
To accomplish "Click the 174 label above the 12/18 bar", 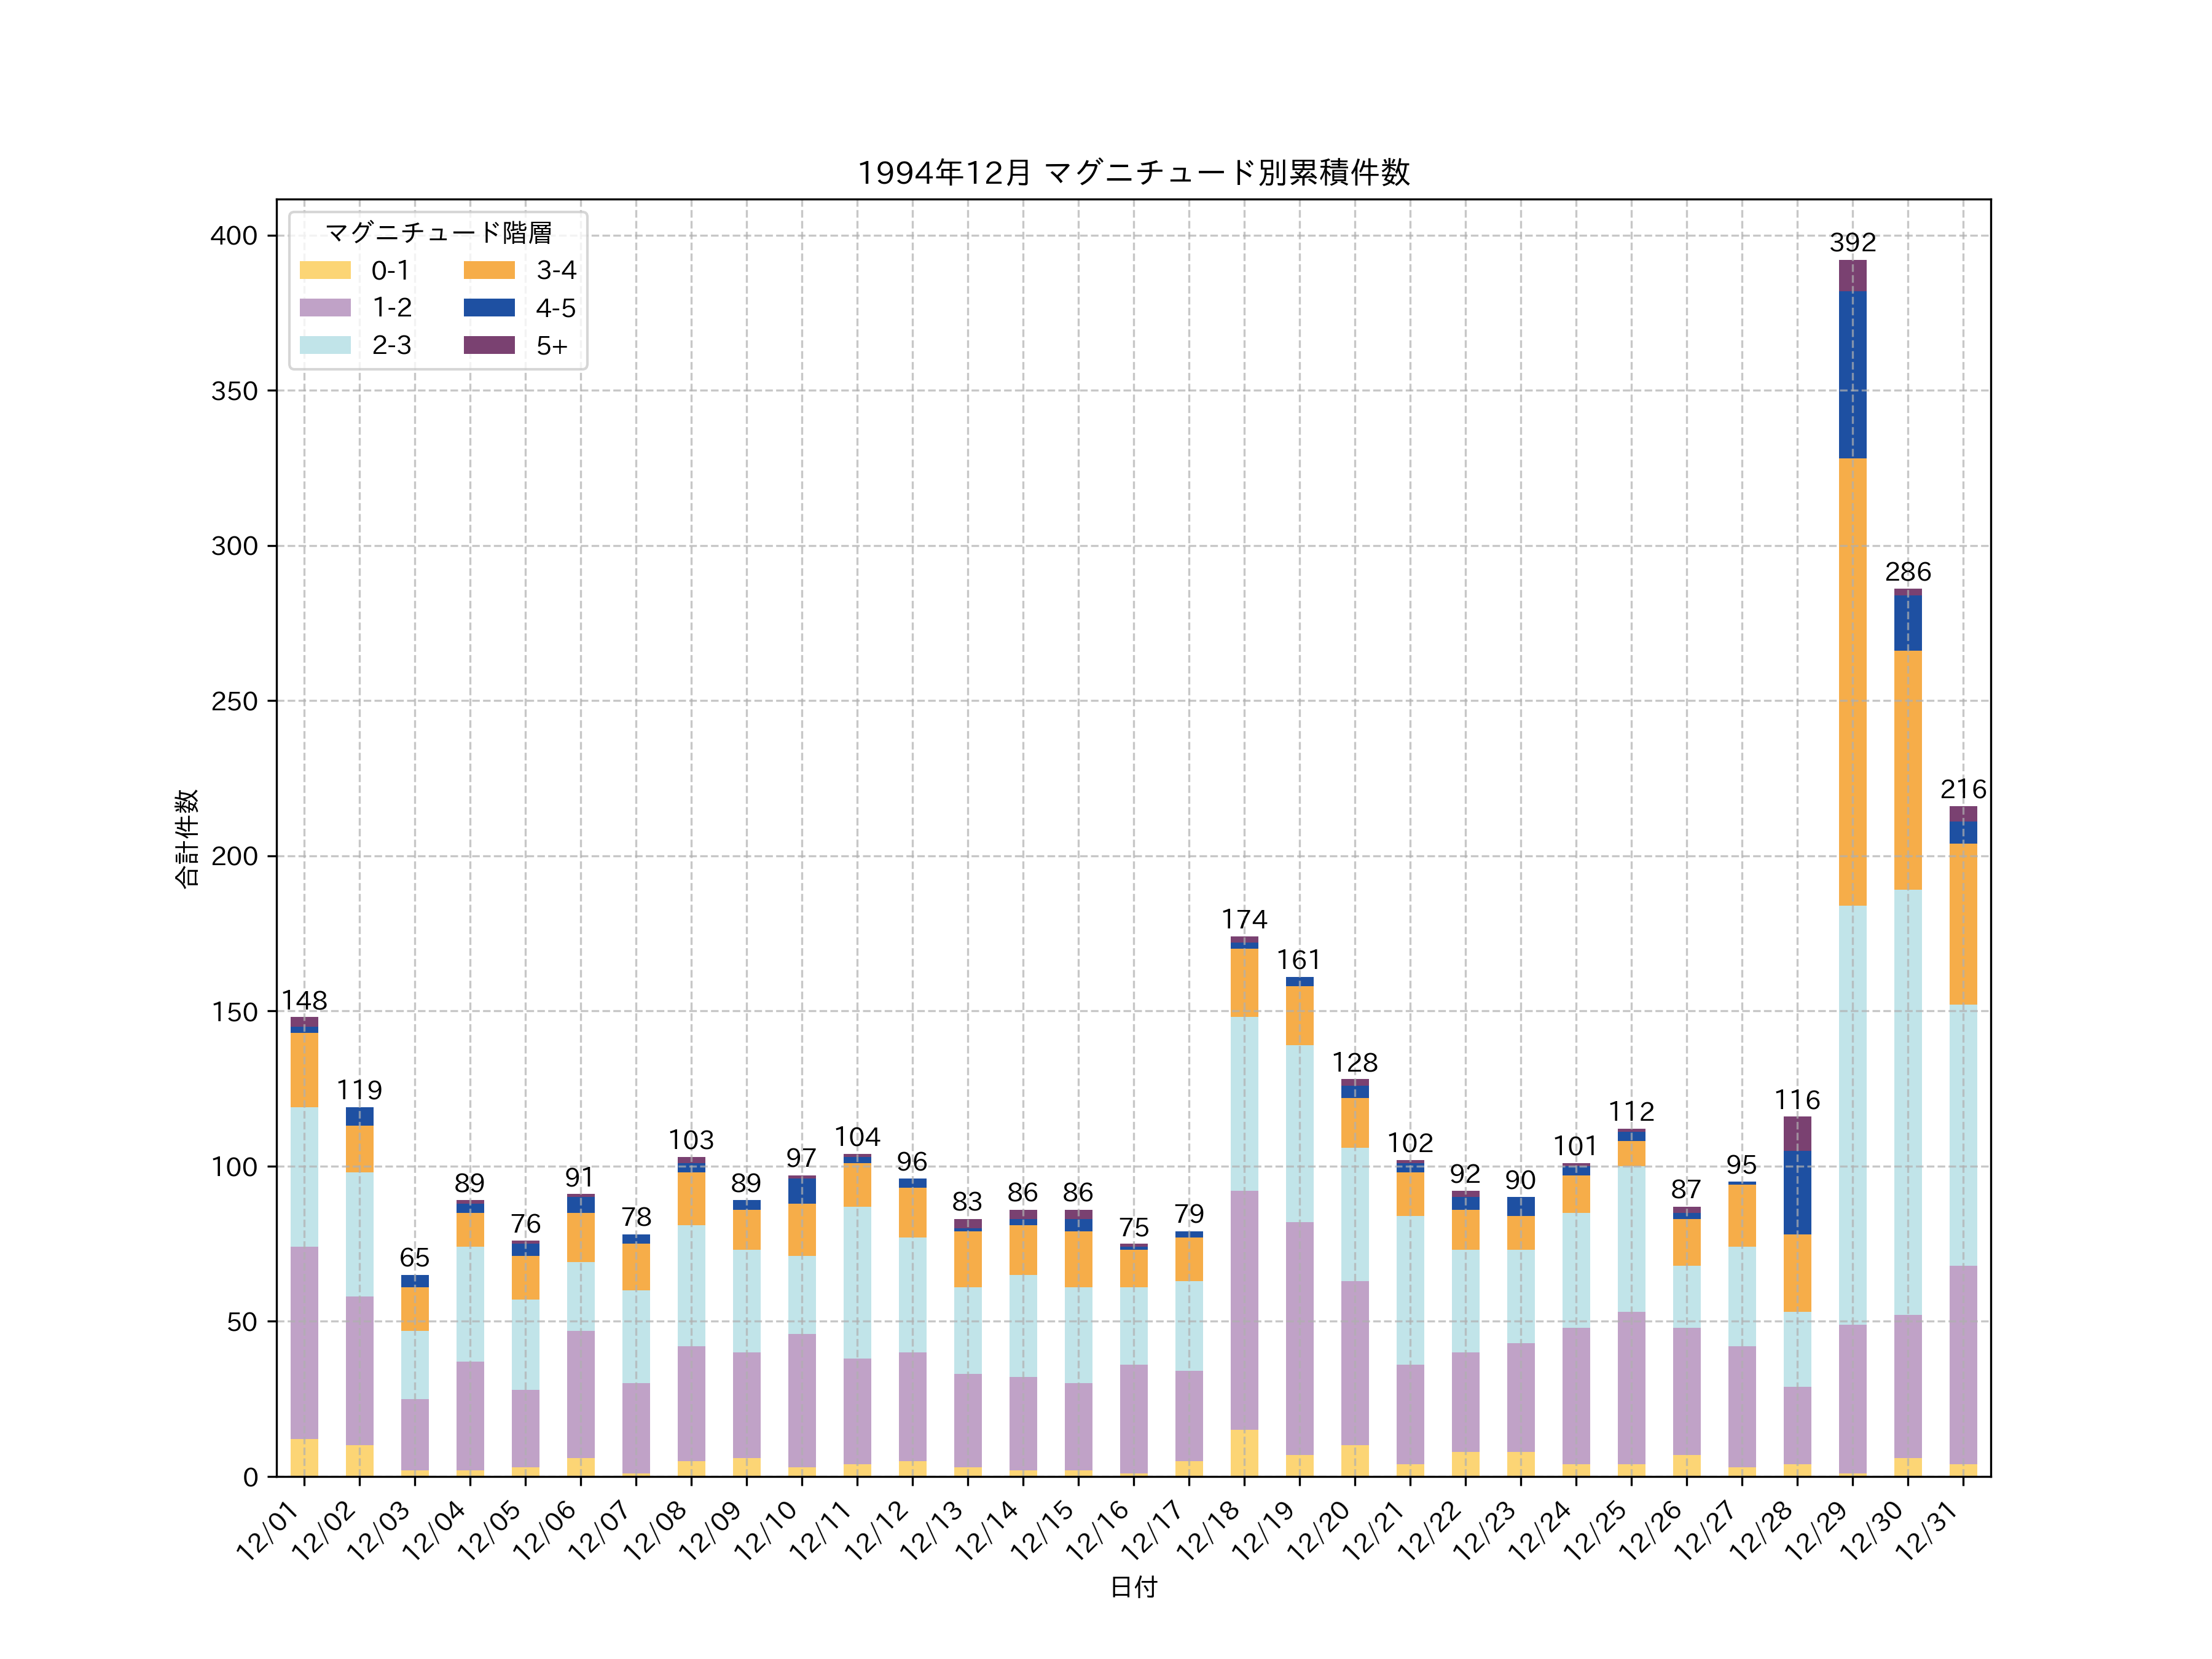I will point(1244,919).
